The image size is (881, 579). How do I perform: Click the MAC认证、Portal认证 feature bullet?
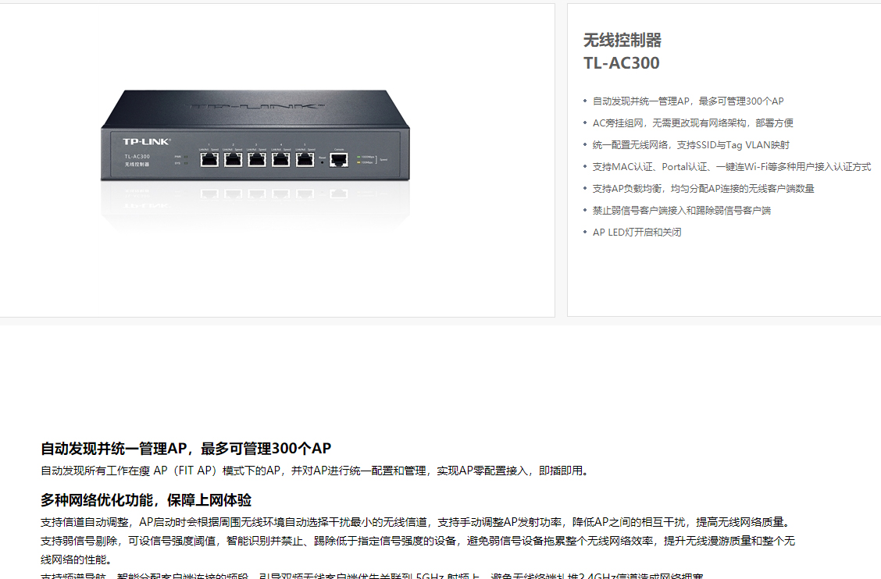732,167
